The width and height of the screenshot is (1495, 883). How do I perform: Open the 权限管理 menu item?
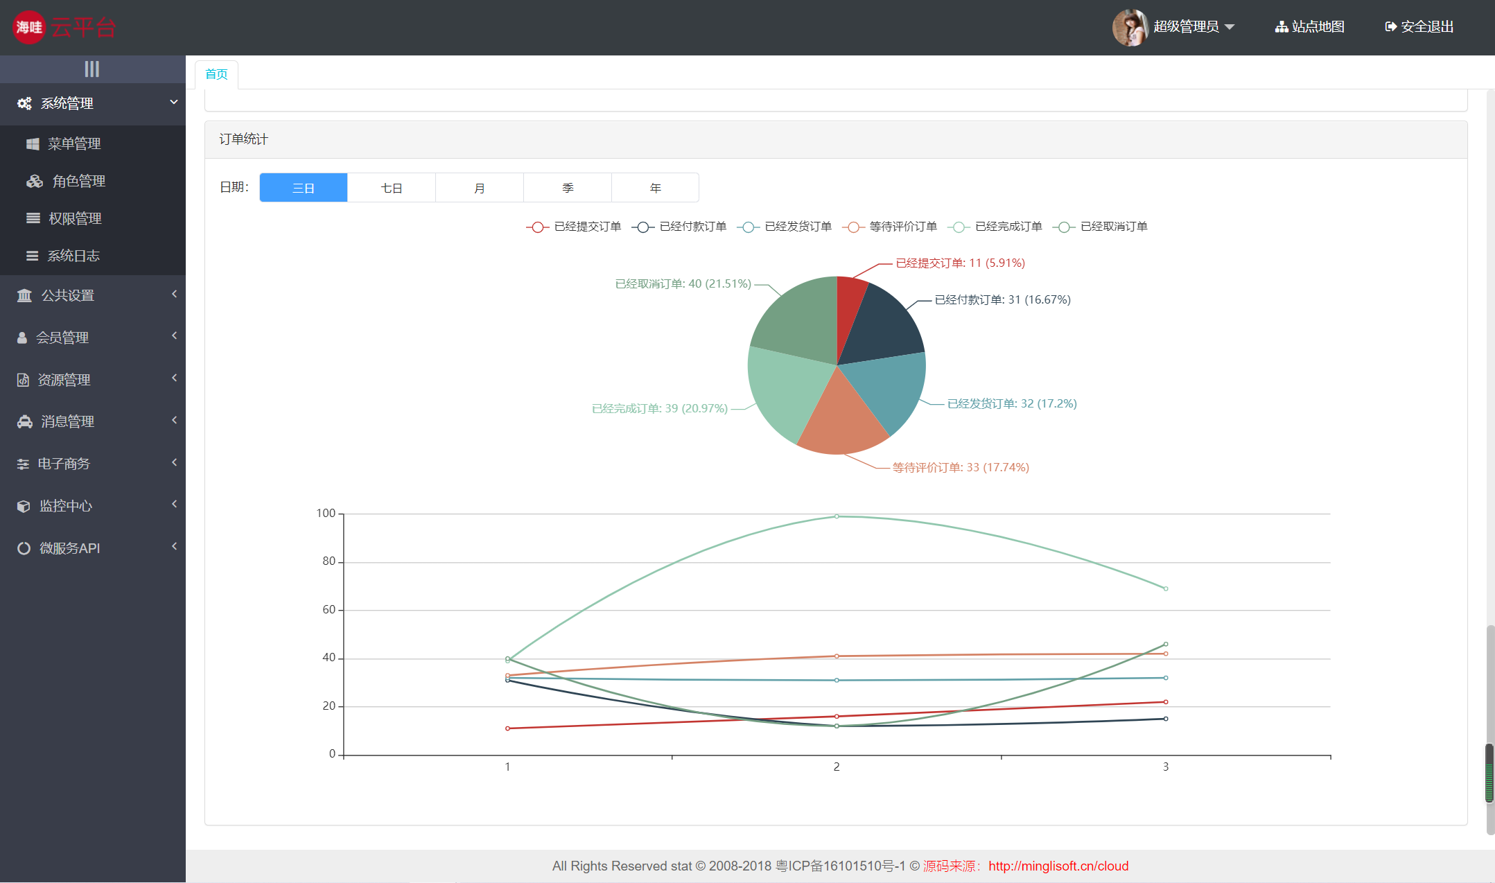tap(75, 218)
